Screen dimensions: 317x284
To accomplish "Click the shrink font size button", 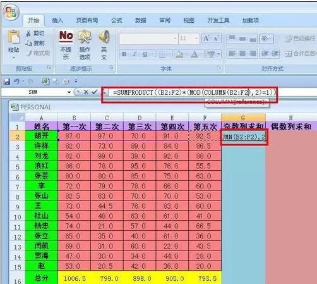I will coord(216,39).
